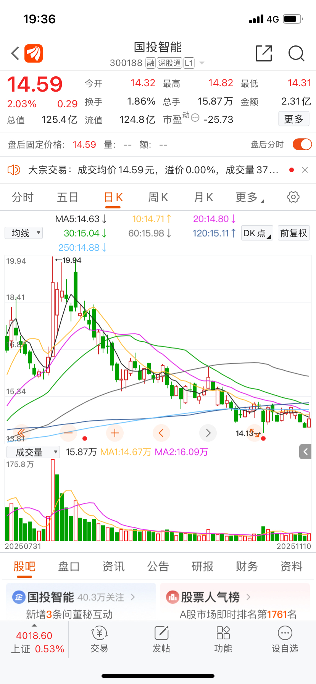Tap the block trade speaker icon
This screenshot has height=684, width=316.
(x=14, y=170)
